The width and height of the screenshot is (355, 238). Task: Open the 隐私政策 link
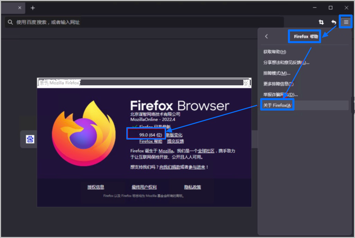(x=192, y=187)
